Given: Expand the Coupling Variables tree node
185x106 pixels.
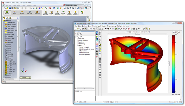Looking at the screenshot, I should point(79,55).
